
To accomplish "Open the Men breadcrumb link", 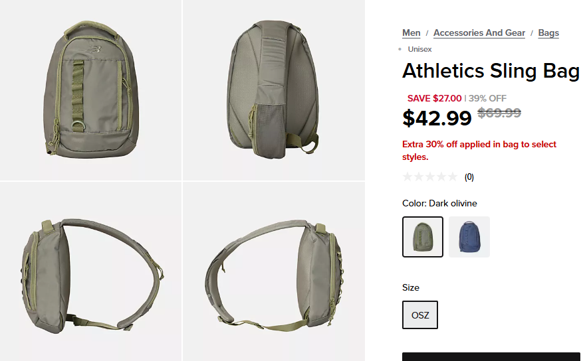I will pos(411,33).
